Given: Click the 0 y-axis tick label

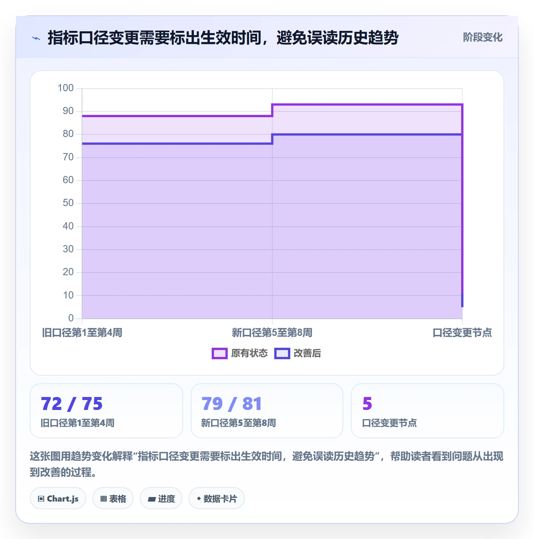Looking at the screenshot, I should click(x=71, y=318).
